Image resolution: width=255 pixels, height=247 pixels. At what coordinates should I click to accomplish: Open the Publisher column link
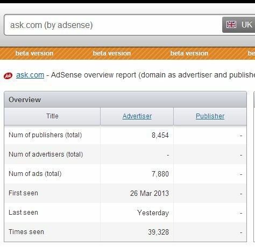pos(210,116)
